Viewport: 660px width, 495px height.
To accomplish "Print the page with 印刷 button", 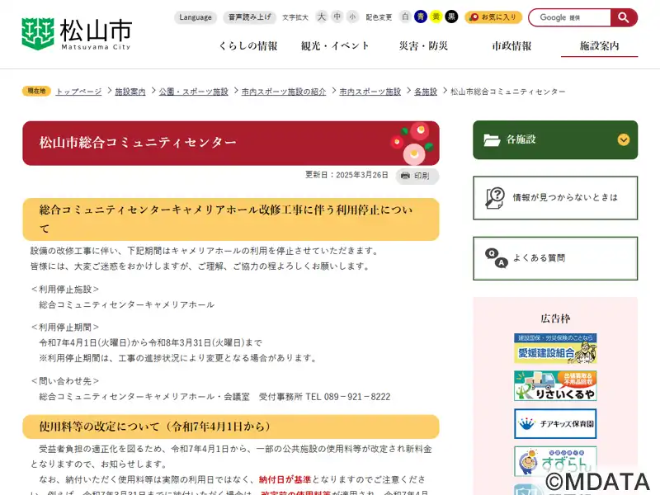I will coord(417,176).
